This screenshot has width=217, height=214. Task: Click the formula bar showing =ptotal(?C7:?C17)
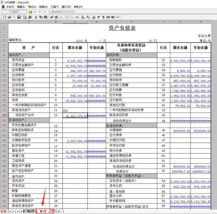[133, 12]
